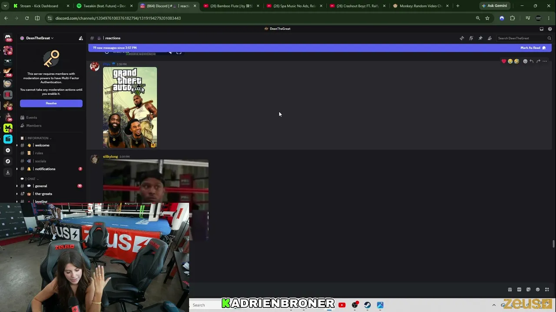React with the tears of joy emoji
556x312 pixels.
[x=510, y=62]
